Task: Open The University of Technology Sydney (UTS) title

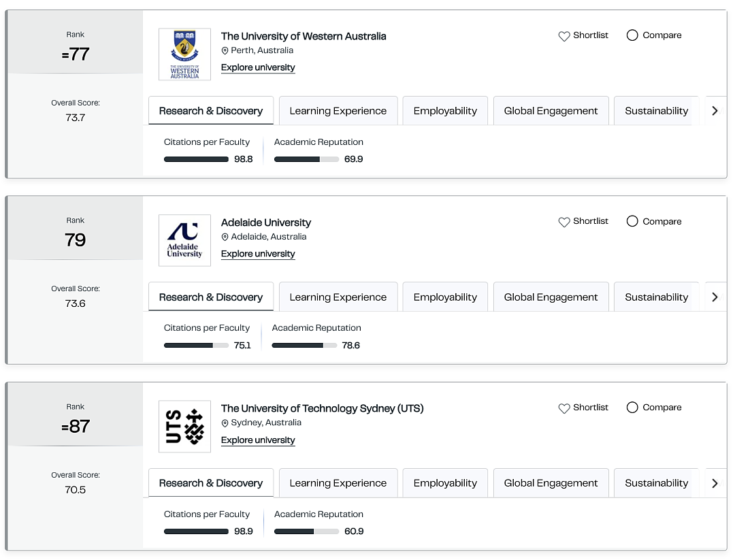Action: tap(322, 408)
